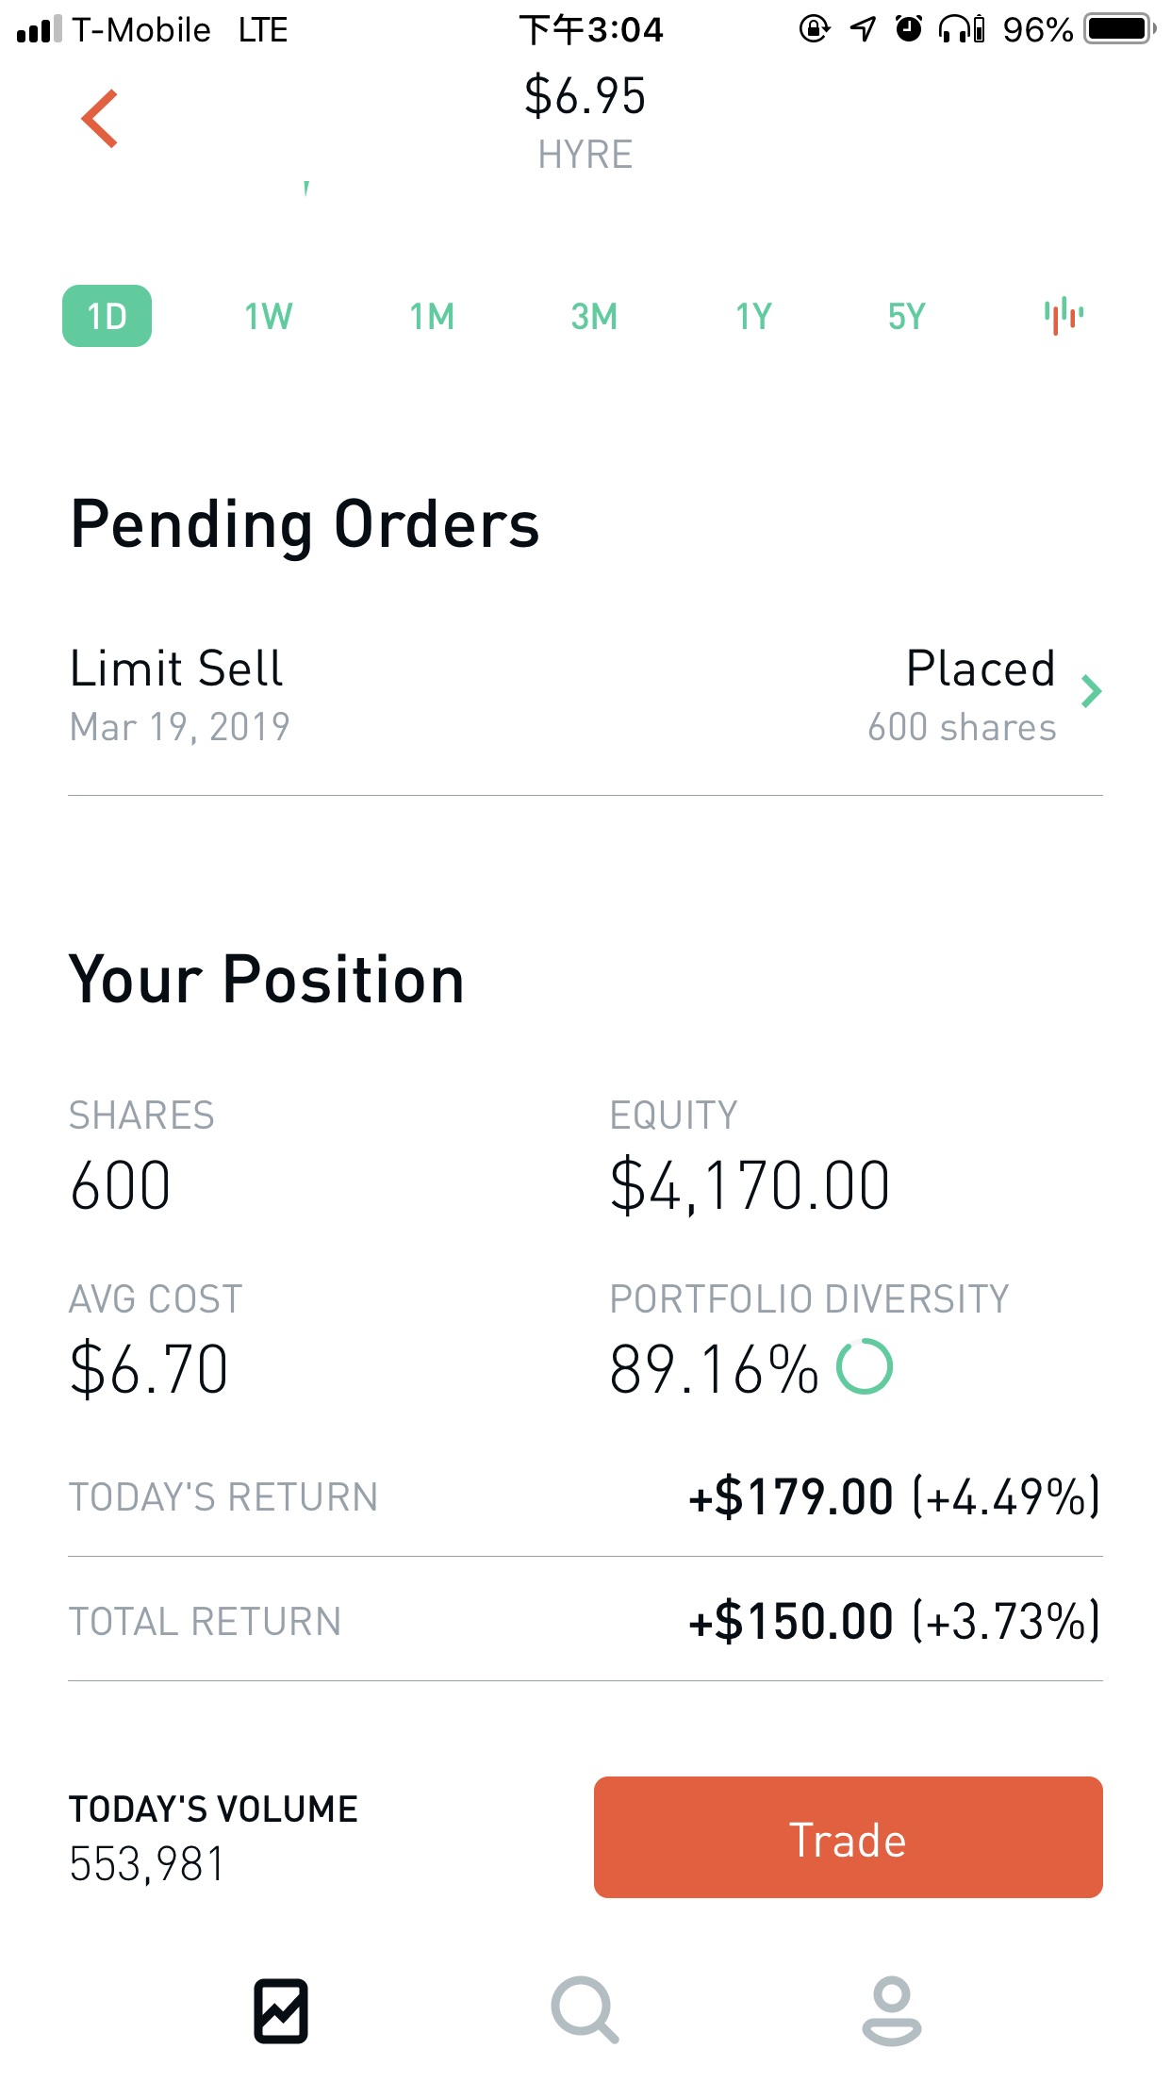Switch chart range to 1M
Viewport: 1171px width, 2082px height.
[x=432, y=316]
